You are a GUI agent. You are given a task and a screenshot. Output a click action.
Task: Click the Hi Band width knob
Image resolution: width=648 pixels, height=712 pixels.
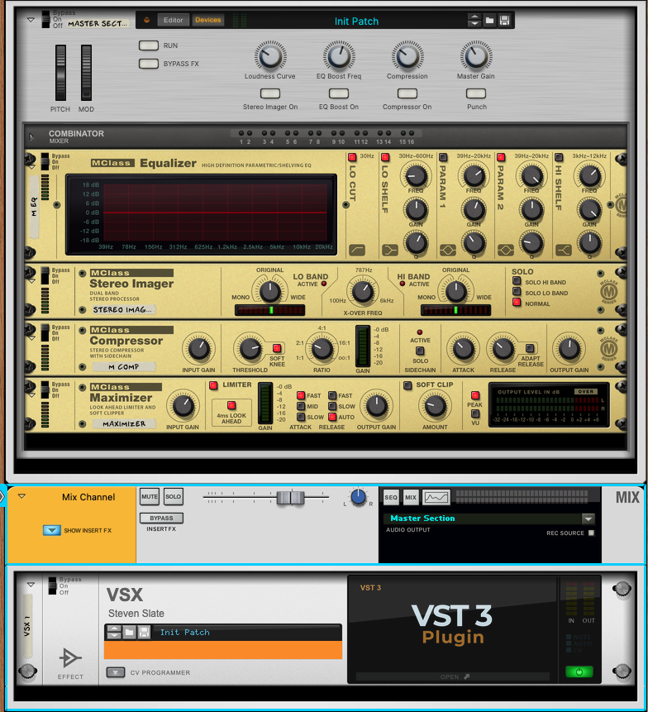[x=455, y=292]
